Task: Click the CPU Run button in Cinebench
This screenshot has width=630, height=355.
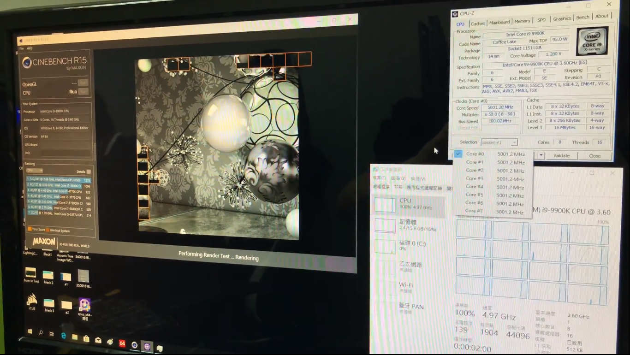Action: (83, 92)
